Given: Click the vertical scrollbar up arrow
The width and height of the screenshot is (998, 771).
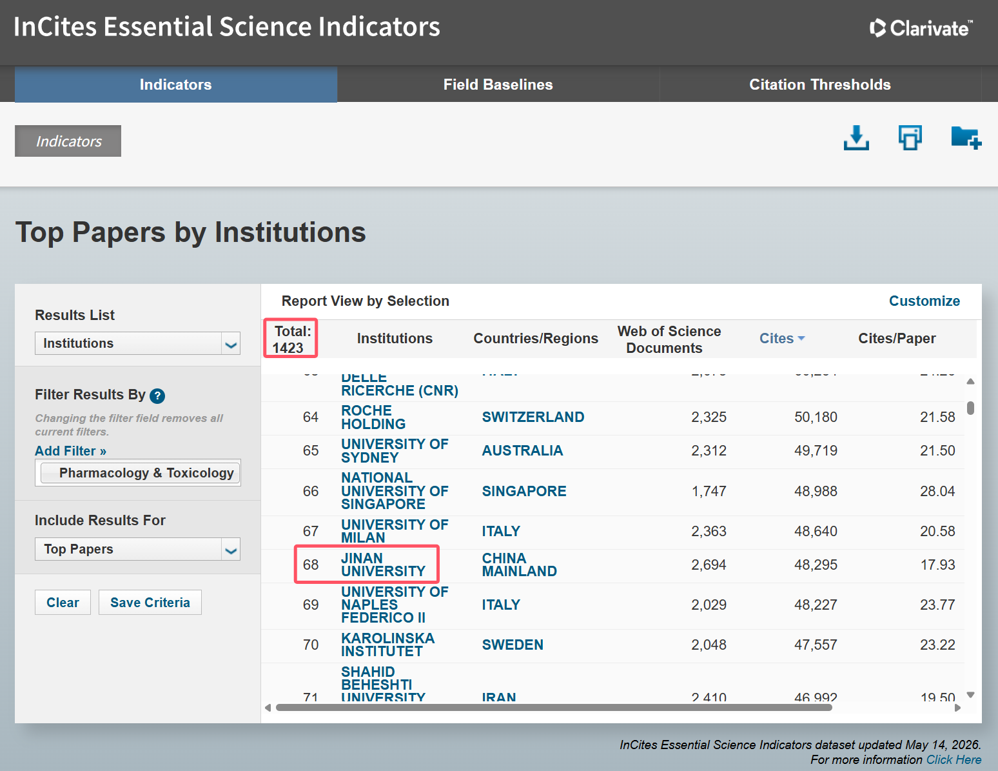Looking at the screenshot, I should [x=971, y=381].
